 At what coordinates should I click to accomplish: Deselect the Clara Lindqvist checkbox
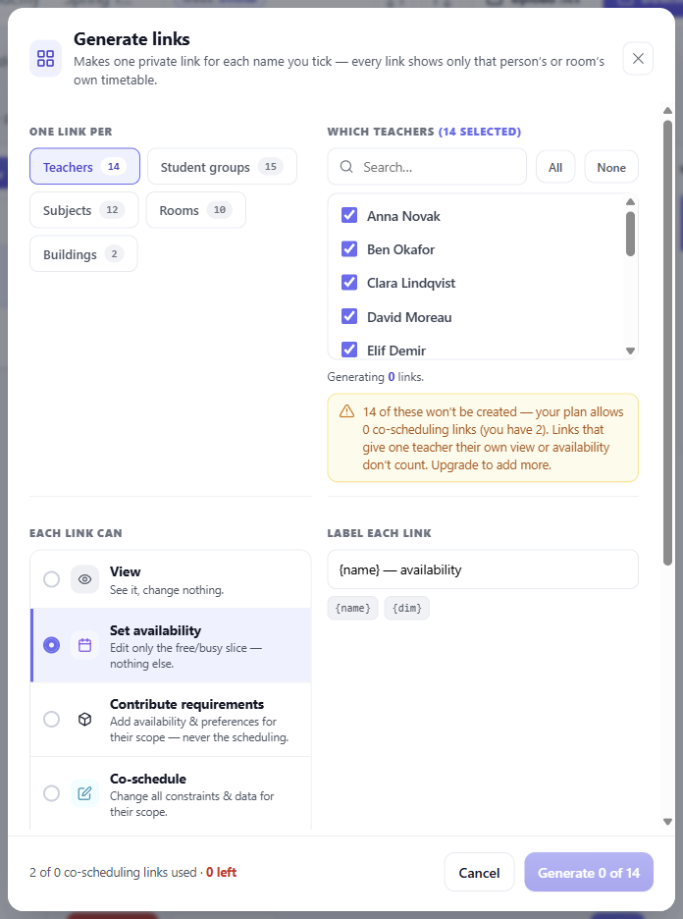[x=349, y=283]
